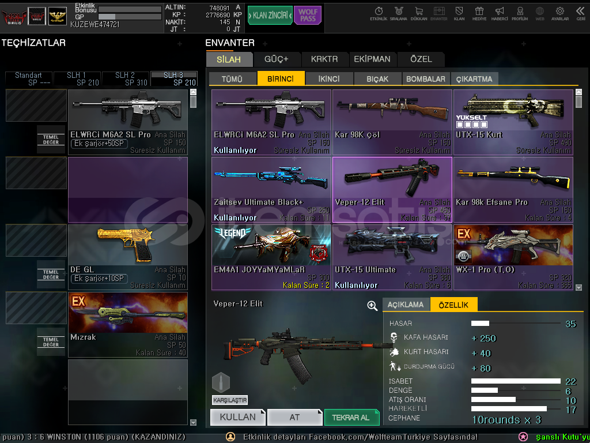This screenshot has width=590, height=443.
Task: Switch to the EKİPMAN tab
Action: pos(372,59)
